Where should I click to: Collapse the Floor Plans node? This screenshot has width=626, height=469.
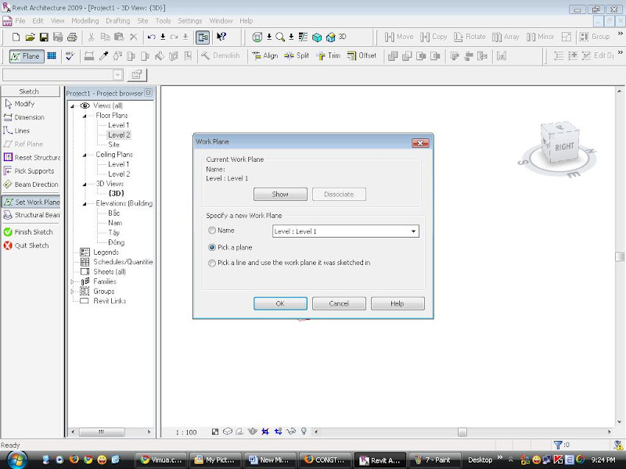point(85,116)
